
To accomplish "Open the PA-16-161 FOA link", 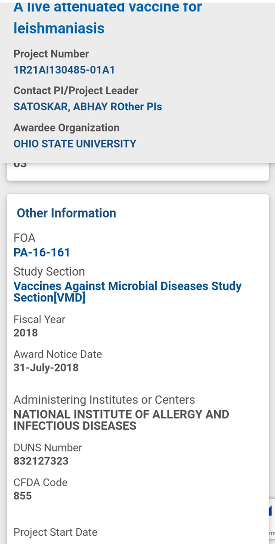I will pyautogui.click(x=42, y=253).
